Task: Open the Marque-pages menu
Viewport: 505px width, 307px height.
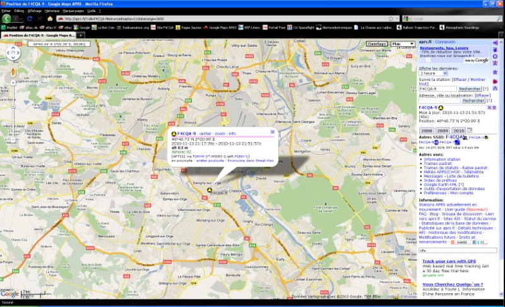Action: (74, 11)
